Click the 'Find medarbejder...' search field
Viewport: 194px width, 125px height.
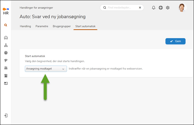[122, 8]
